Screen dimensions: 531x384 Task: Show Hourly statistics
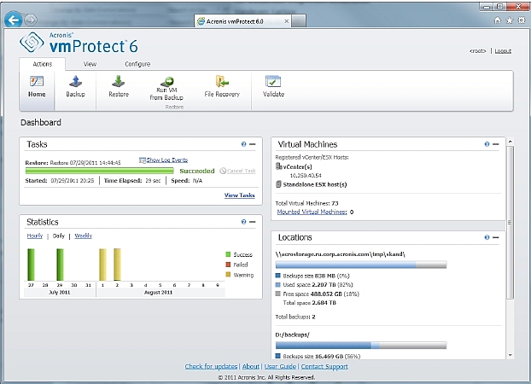coord(34,236)
